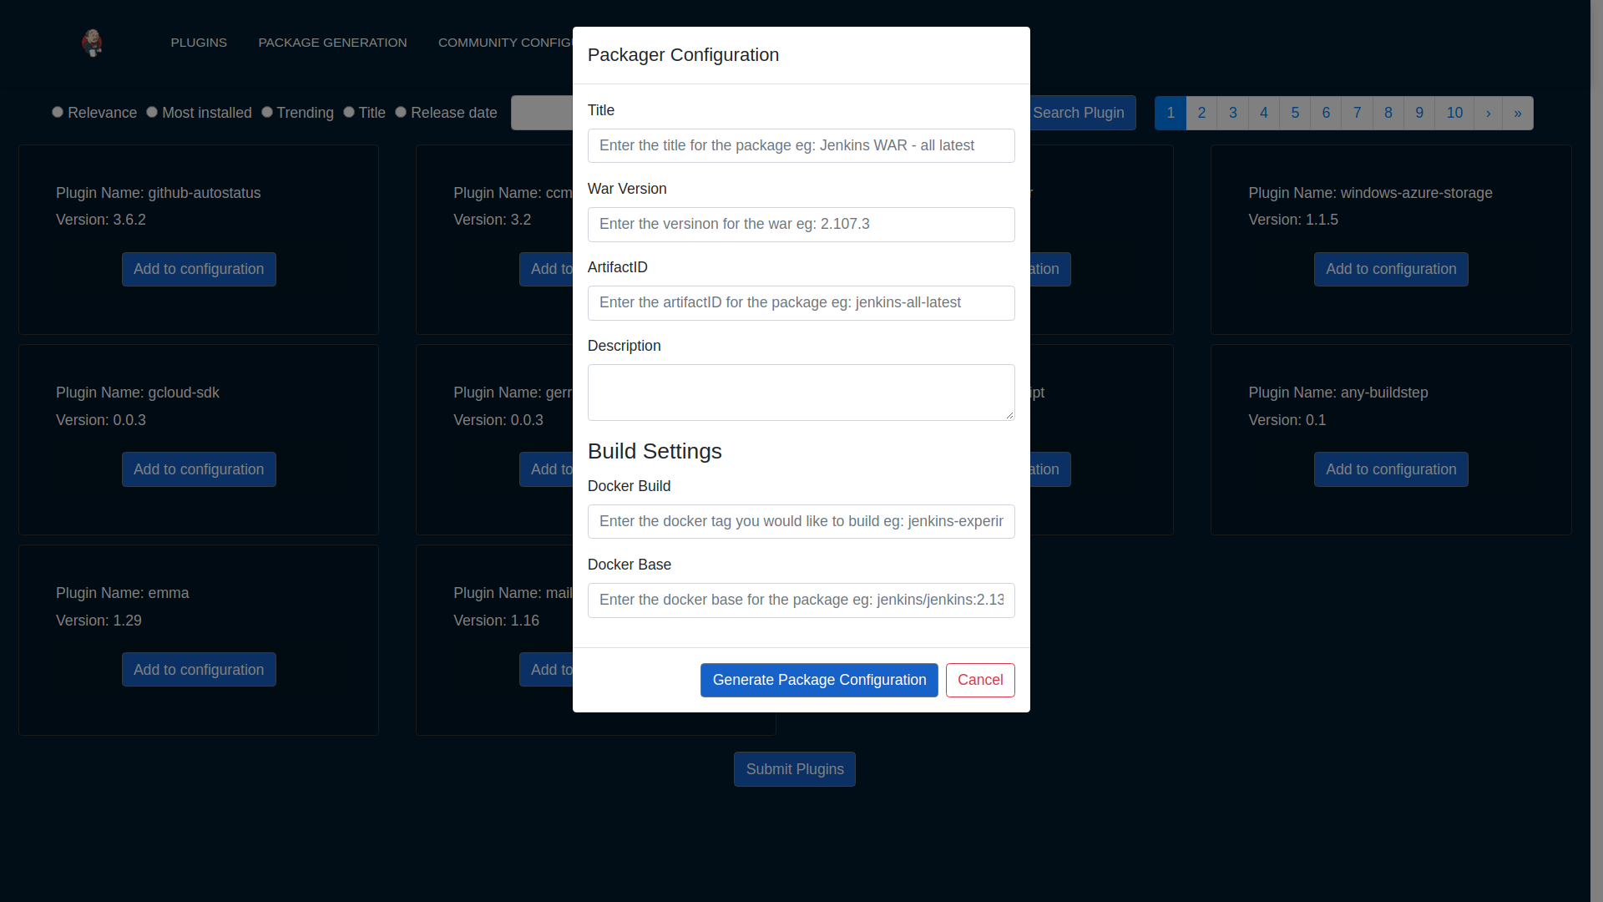Click the next page chevron

(x=1488, y=113)
